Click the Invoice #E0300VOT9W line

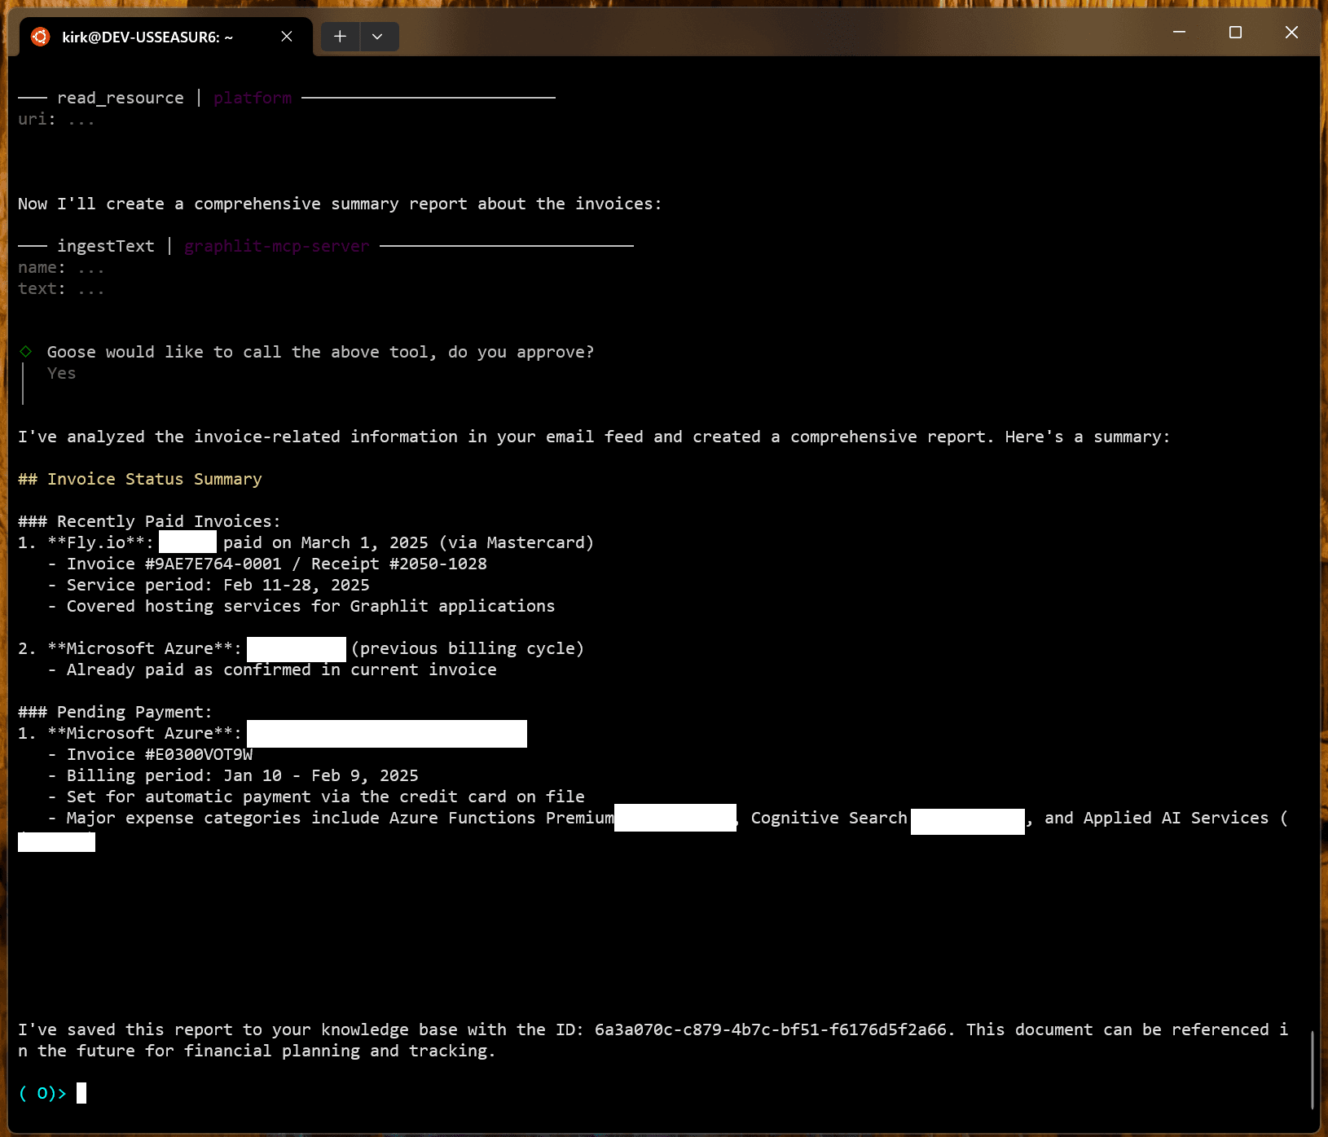coord(160,754)
